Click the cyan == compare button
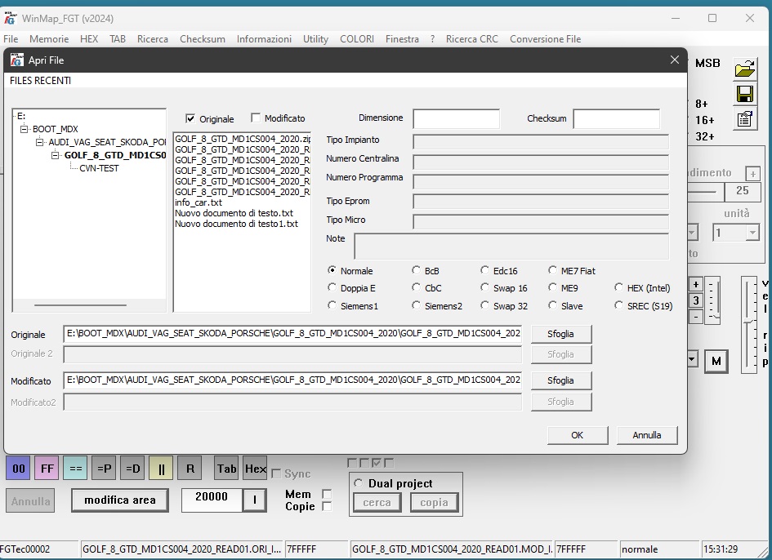 coord(75,469)
